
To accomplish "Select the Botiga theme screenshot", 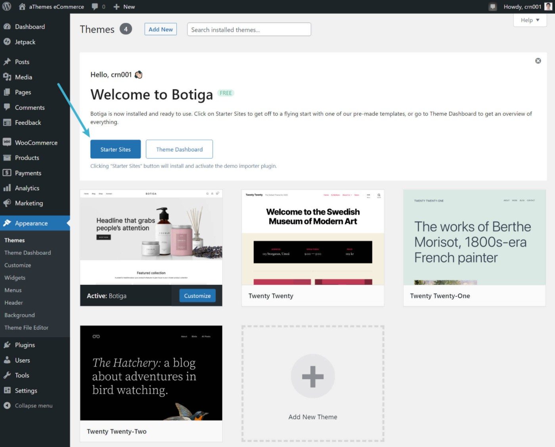I will [x=151, y=237].
